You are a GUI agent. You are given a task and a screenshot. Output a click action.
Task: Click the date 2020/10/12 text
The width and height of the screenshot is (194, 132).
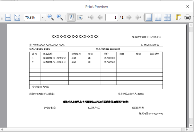point(153,45)
